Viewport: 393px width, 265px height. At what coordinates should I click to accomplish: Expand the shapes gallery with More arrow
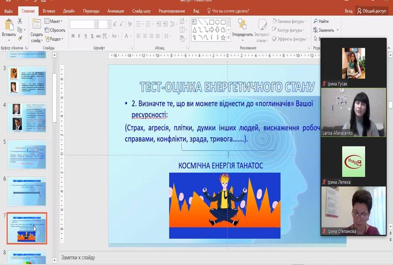(x=228, y=38)
